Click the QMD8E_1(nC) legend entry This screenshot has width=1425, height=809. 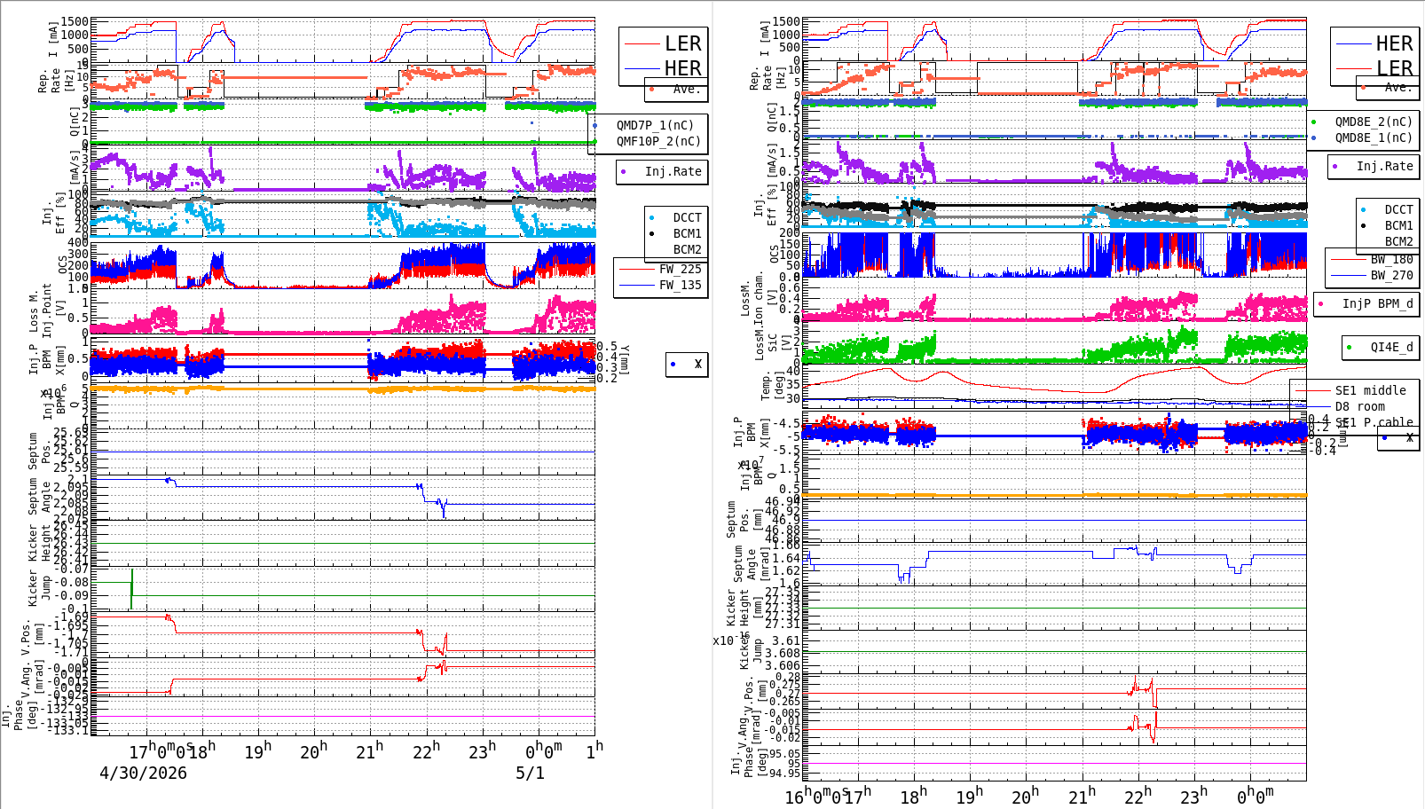click(1374, 137)
